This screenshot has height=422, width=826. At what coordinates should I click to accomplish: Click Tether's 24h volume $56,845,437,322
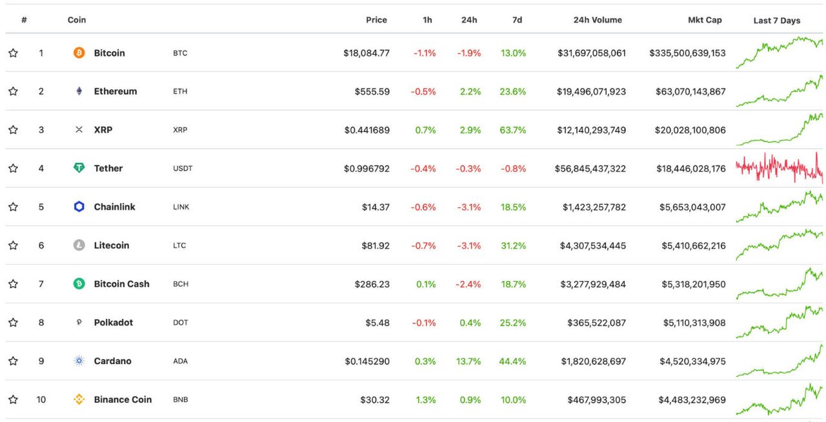coord(590,168)
